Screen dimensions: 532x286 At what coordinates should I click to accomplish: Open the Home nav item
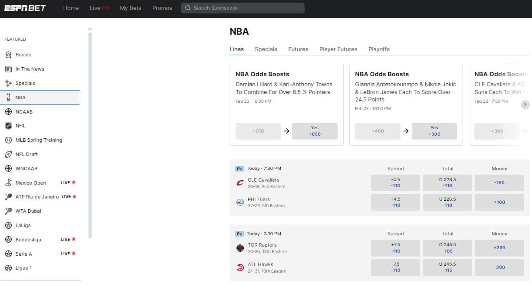tap(71, 8)
